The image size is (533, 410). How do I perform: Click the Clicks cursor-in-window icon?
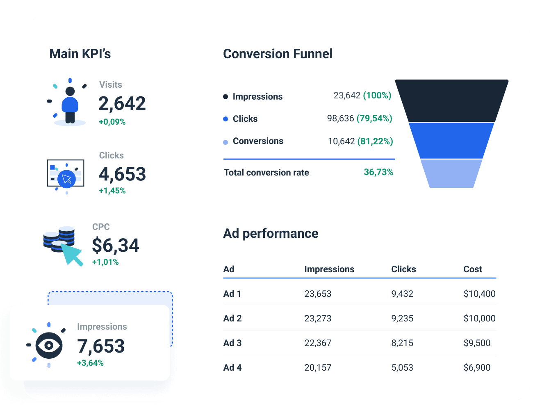66,173
